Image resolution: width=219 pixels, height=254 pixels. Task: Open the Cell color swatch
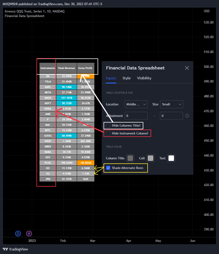[151, 158]
